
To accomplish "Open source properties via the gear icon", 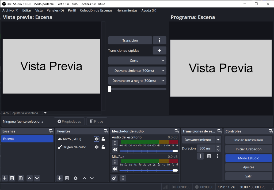I will pos(76,178).
